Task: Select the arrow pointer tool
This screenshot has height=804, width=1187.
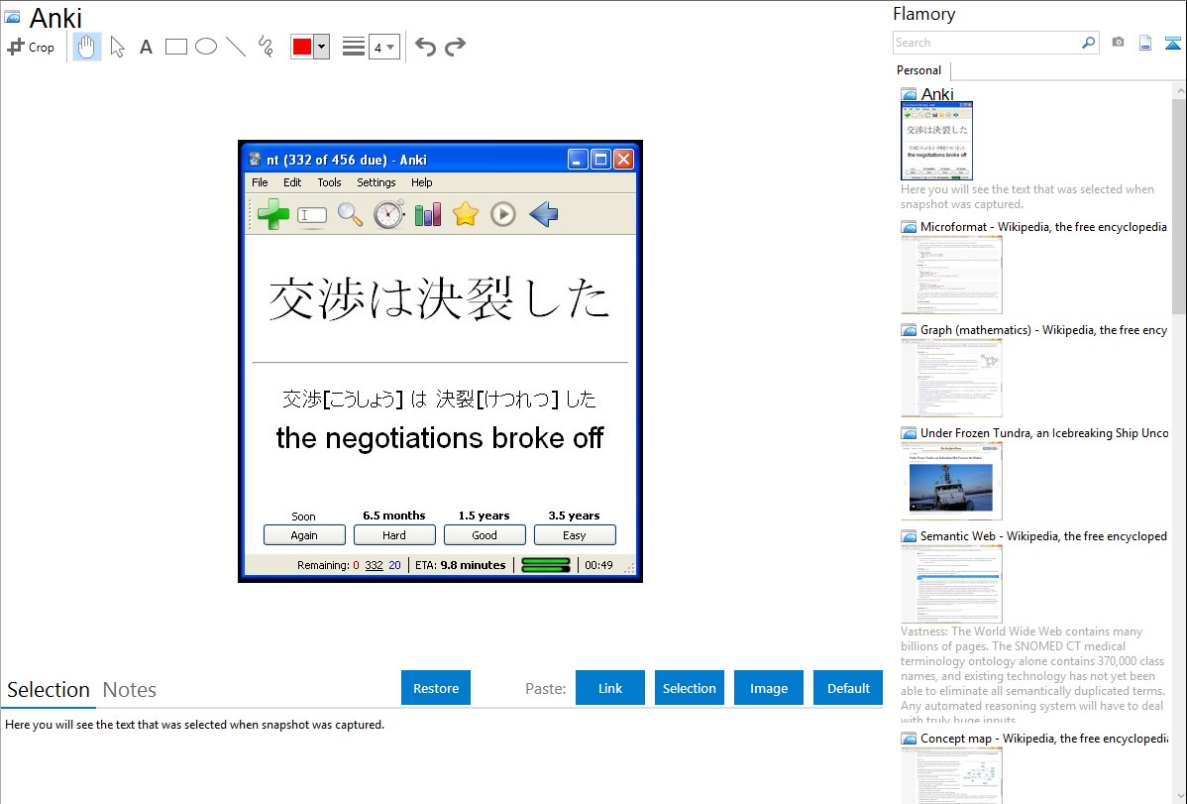Action: 117,47
